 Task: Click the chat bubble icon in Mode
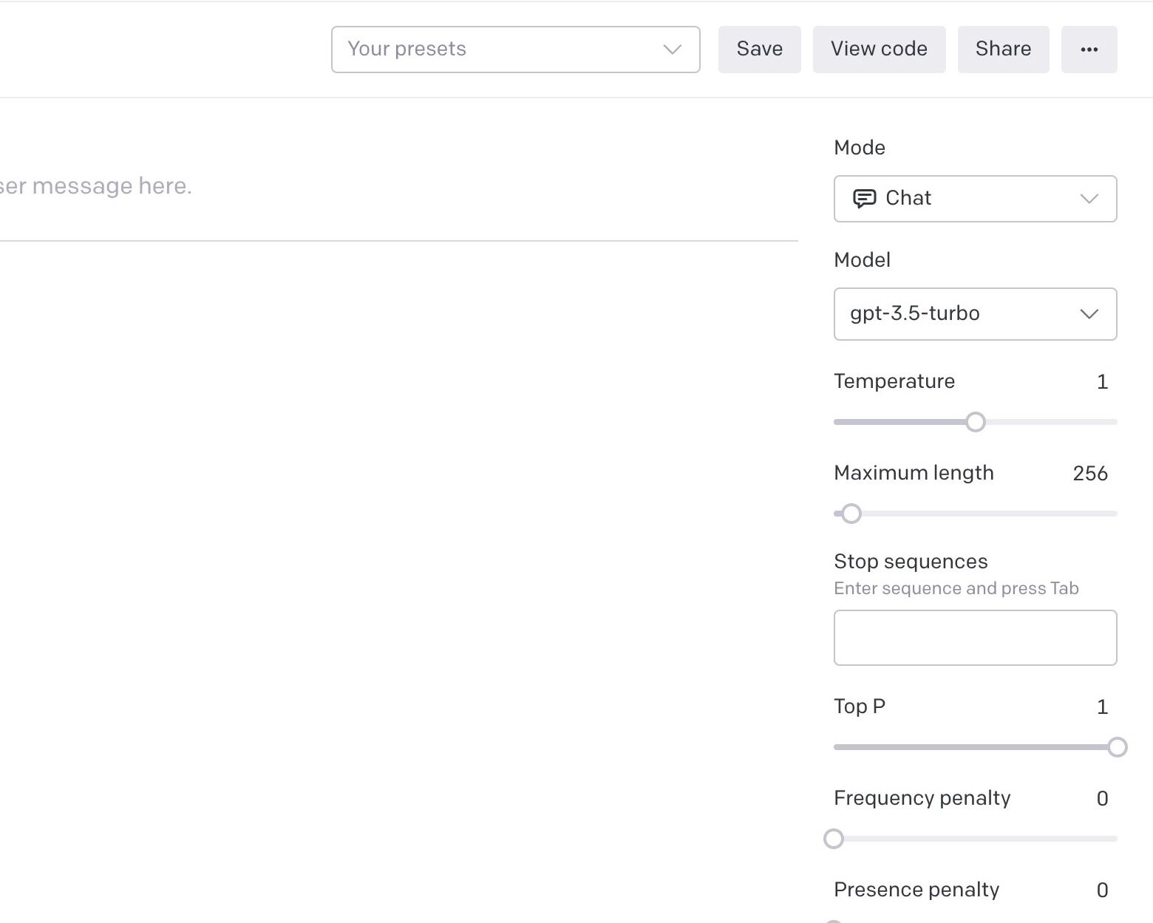[864, 199]
